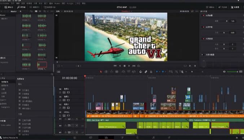Screen dimensions: 244x140
Task: Open the Effects Library panel button
Action: click(x=21, y=7)
